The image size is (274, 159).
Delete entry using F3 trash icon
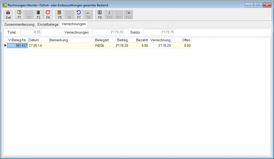point(38,15)
